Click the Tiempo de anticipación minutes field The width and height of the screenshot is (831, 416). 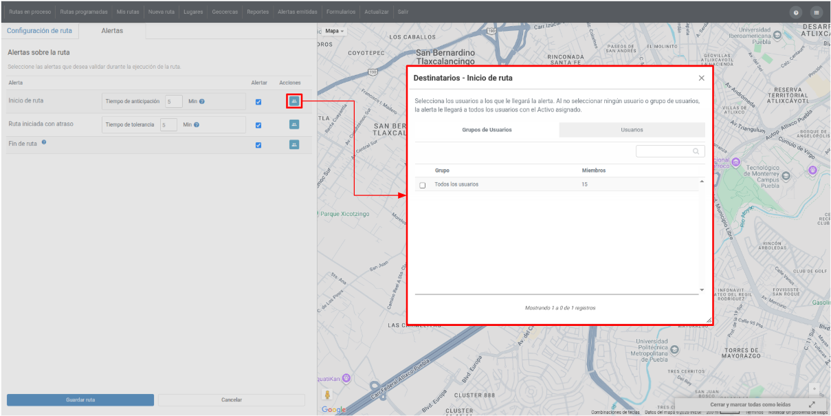174,102
